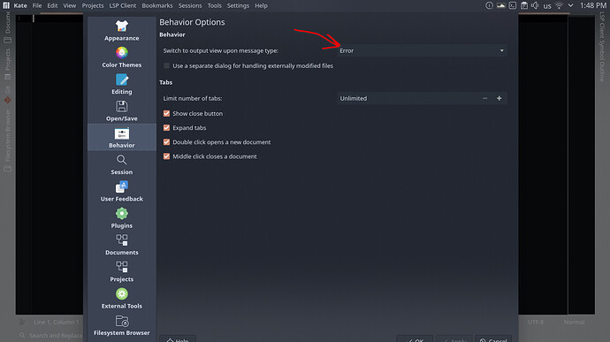
Task: Open LSP Client Symbol Outline side panel
Action: tap(602, 47)
